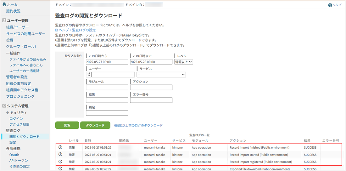Viewport: 346px width, 171px height.
Task: Select 組織/ユーザー in the sidebar
Action: click(x=17, y=27)
